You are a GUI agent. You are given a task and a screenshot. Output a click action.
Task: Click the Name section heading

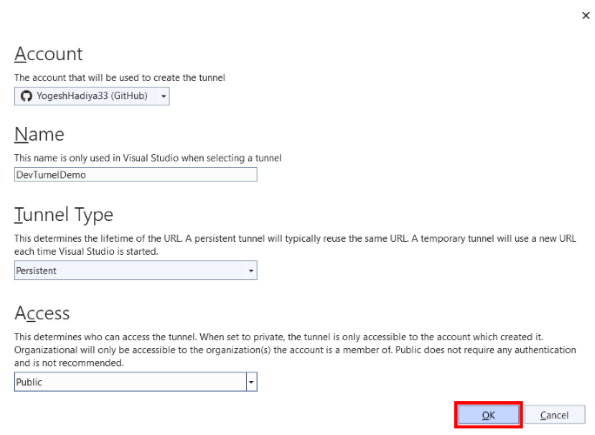coord(39,134)
